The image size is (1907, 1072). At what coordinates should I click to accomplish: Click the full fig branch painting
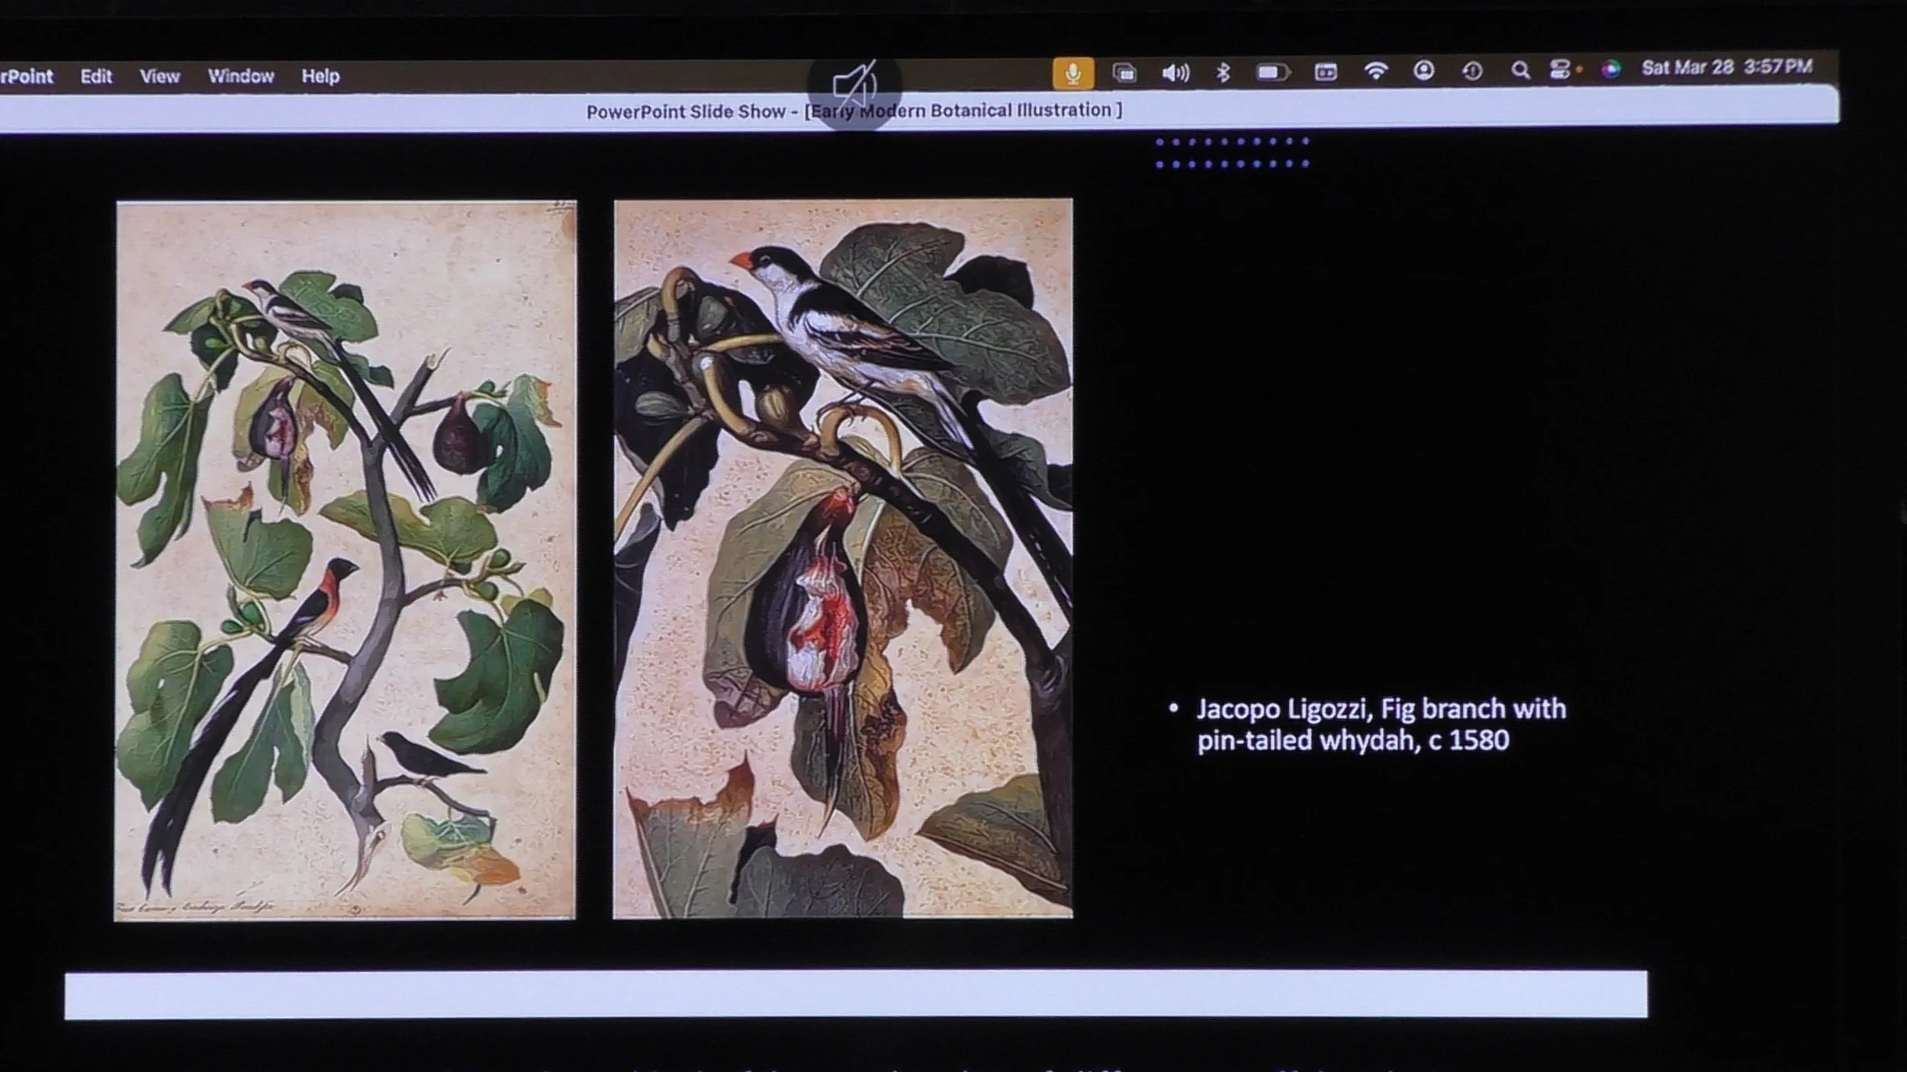pyautogui.click(x=346, y=560)
